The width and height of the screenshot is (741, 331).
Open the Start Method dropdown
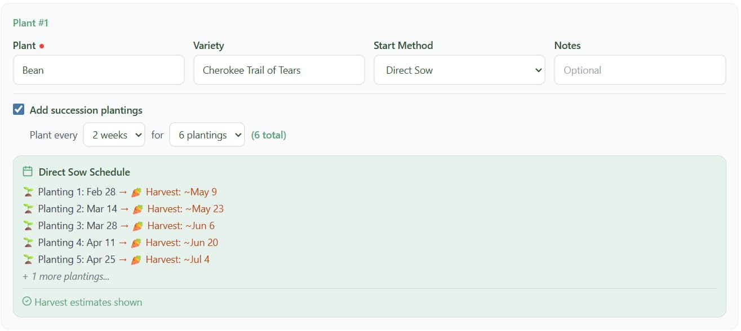pyautogui.click(x=459, y=69)
